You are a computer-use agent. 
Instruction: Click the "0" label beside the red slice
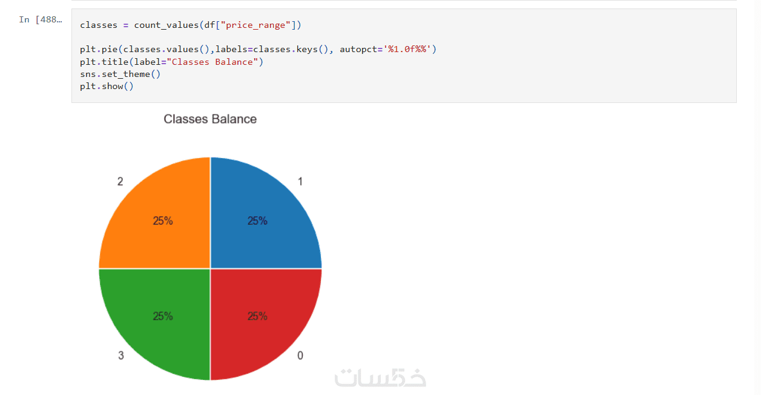click(x=300, y=356)
